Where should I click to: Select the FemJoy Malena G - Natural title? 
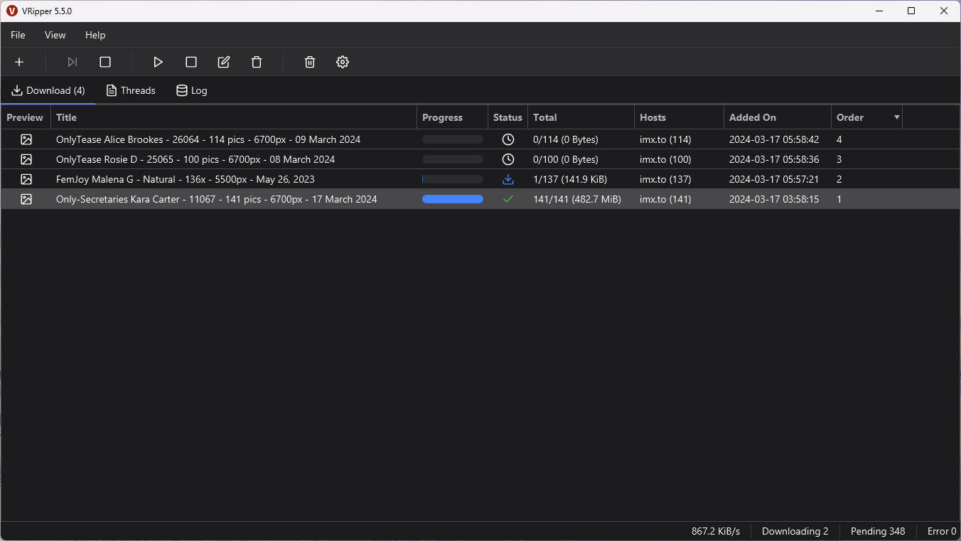point(186,179)
